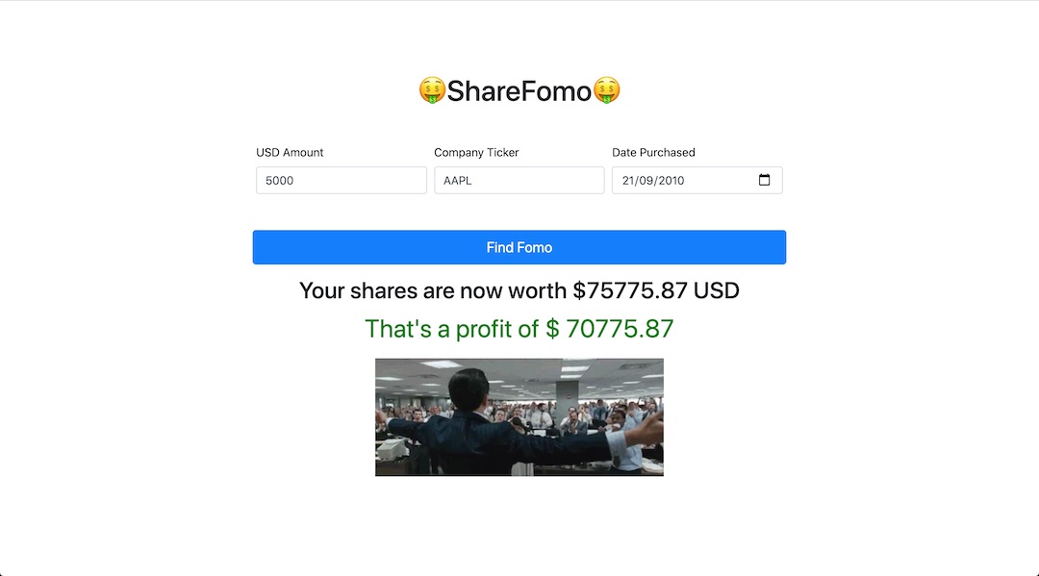
Task: Select the year 2010 in date field
Action: [x=672, y=181]
